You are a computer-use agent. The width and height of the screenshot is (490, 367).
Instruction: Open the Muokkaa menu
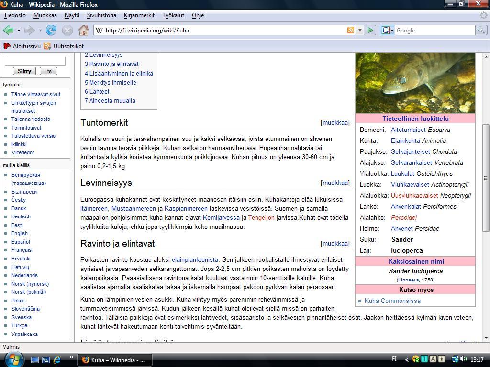45,15
